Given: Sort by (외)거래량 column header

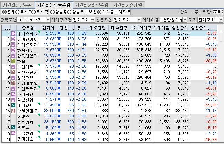Looking at the screenshot, I should [x=141, y=28].
